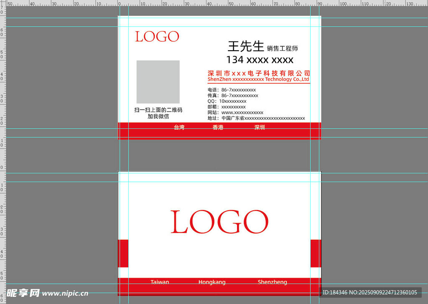Click the 香港 label on red bar
The image size is (428, 304).
tap(218, 128)
